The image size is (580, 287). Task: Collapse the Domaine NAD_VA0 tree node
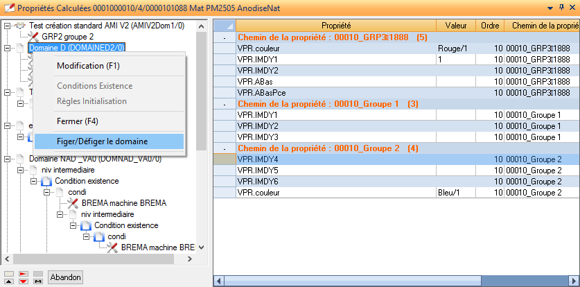(x=8, y=159)
